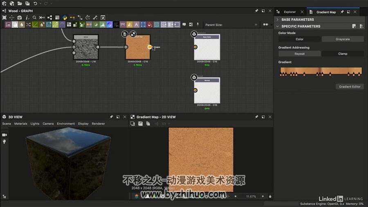Open the Lights menu in 3D view
This screenshot has height=207, width=368.
35,124
